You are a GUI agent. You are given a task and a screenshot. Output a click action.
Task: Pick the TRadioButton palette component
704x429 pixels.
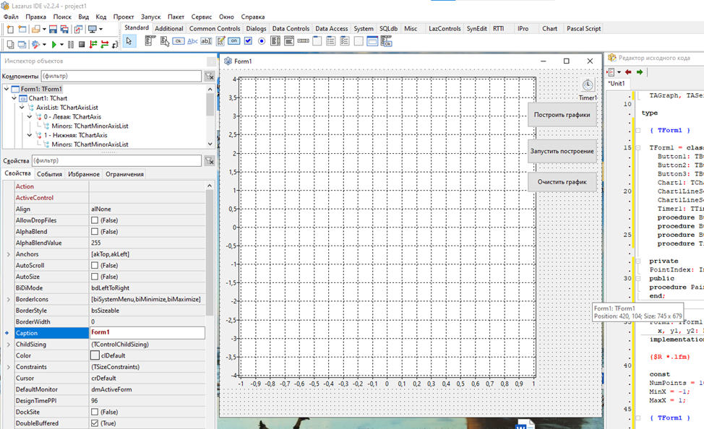261,41
